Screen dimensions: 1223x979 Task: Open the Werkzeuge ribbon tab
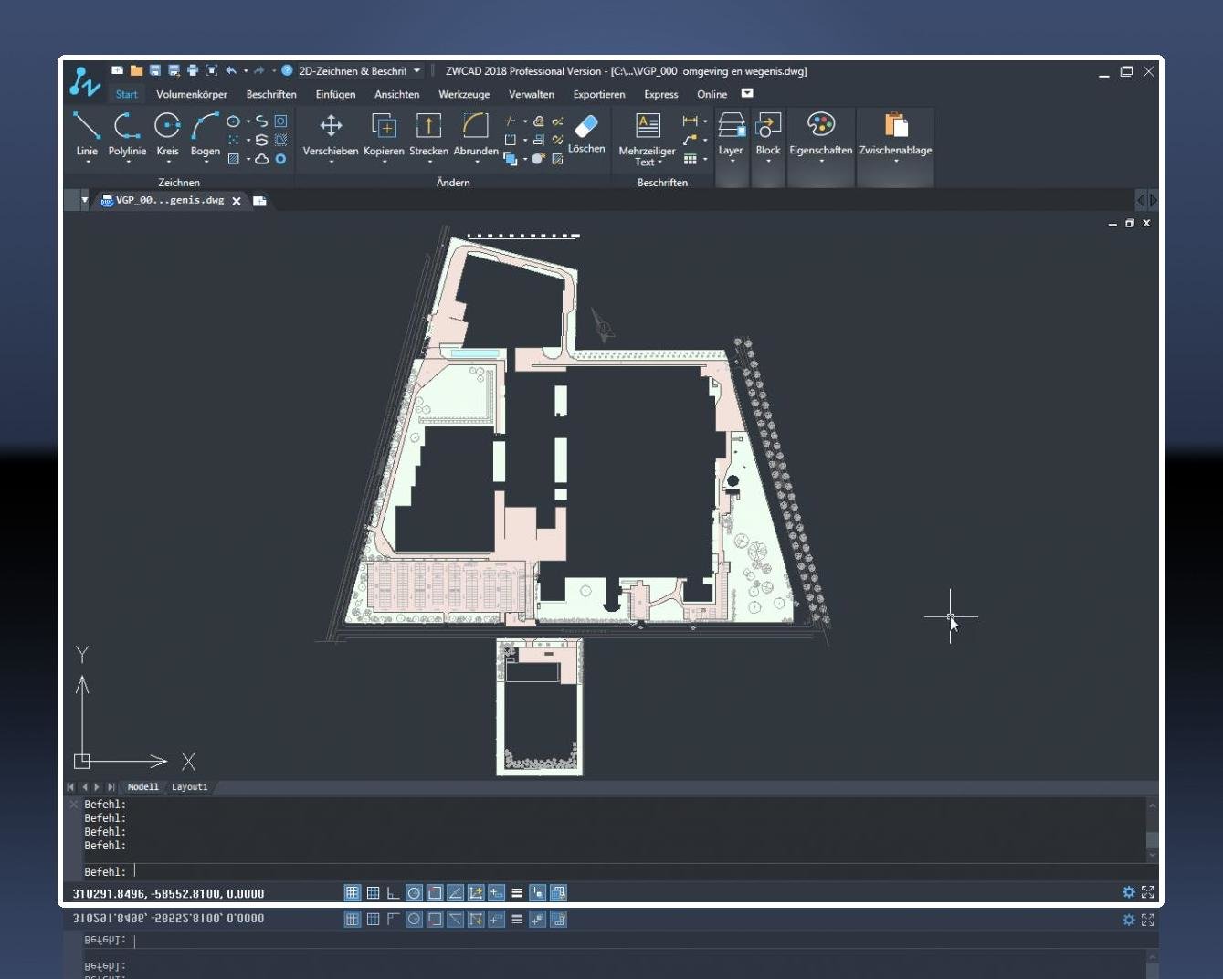click(x=464, y=94)
